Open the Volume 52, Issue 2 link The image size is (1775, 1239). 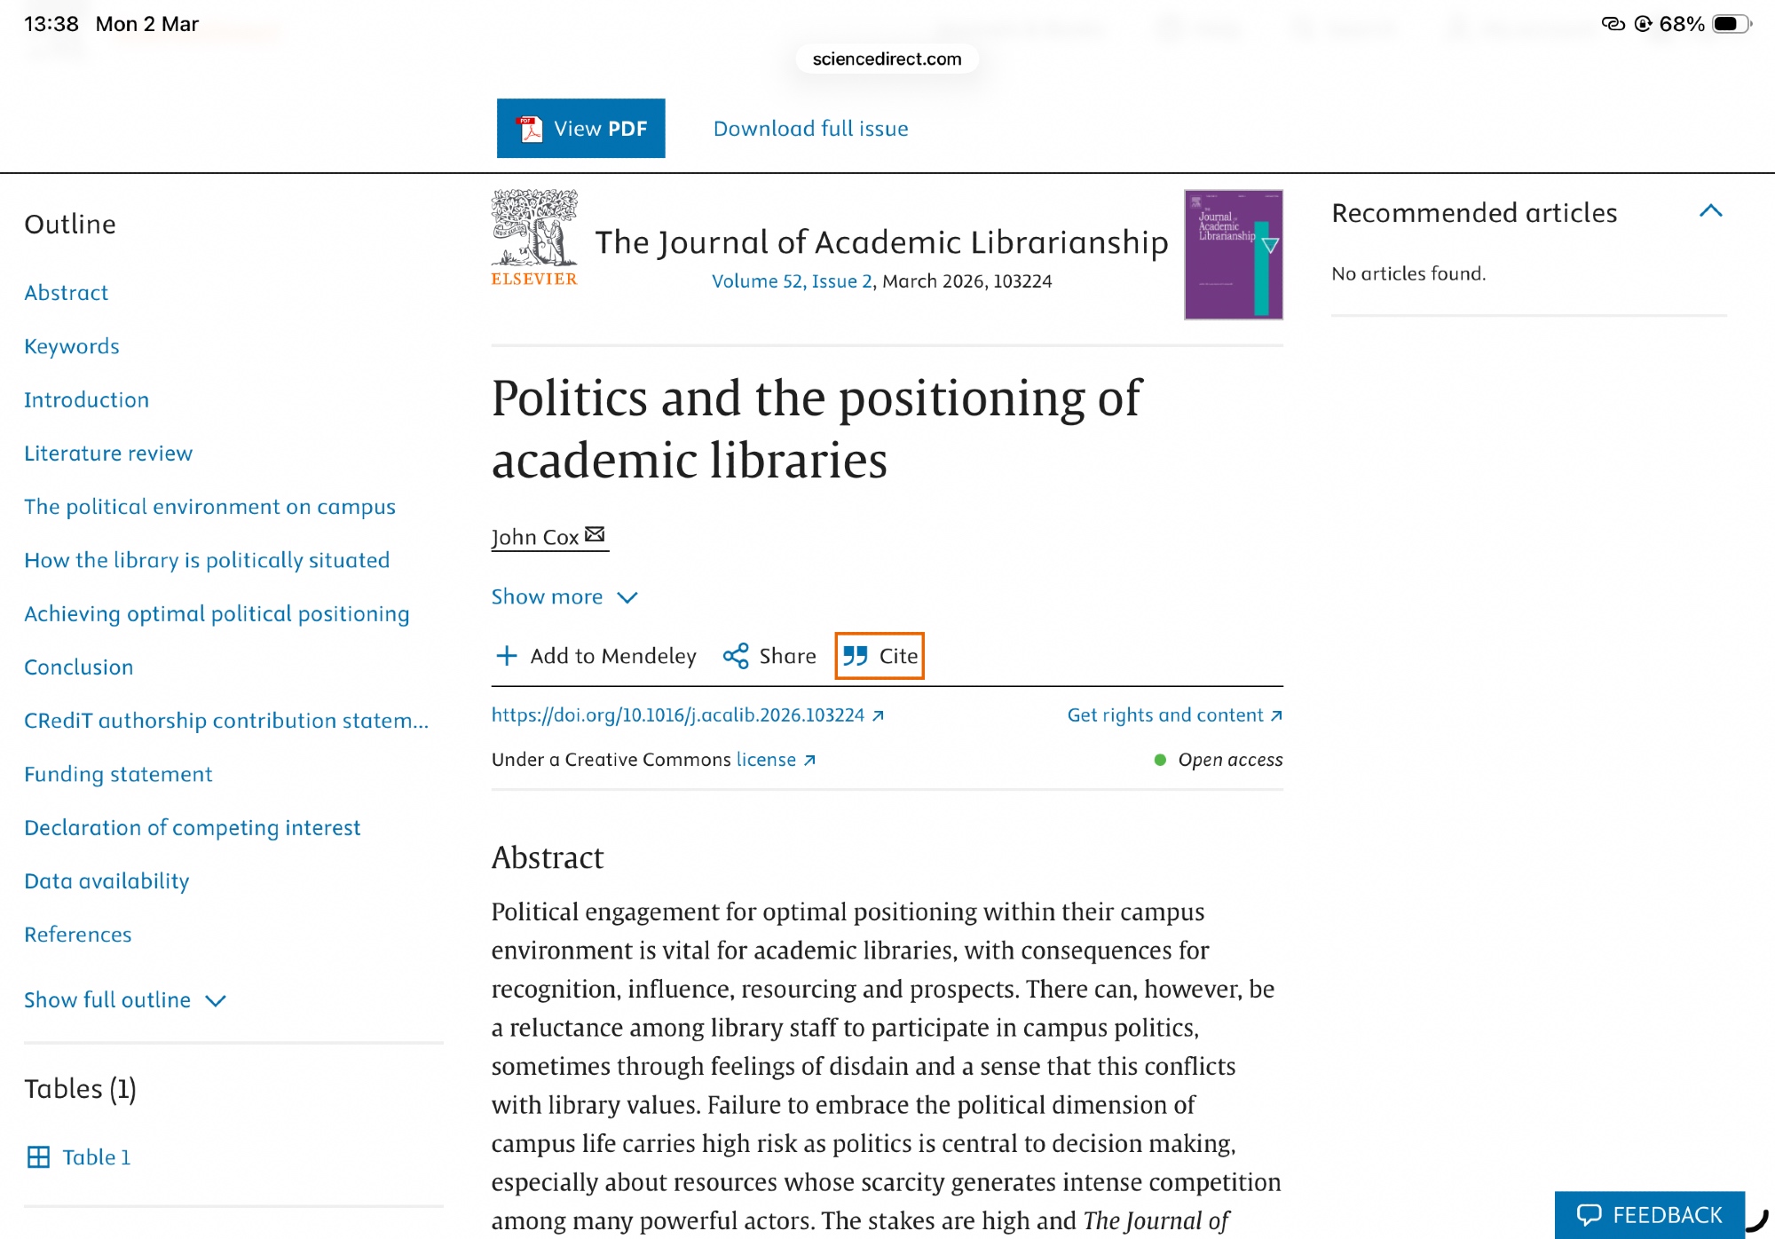pyautogui.click(x=792, y=281)
